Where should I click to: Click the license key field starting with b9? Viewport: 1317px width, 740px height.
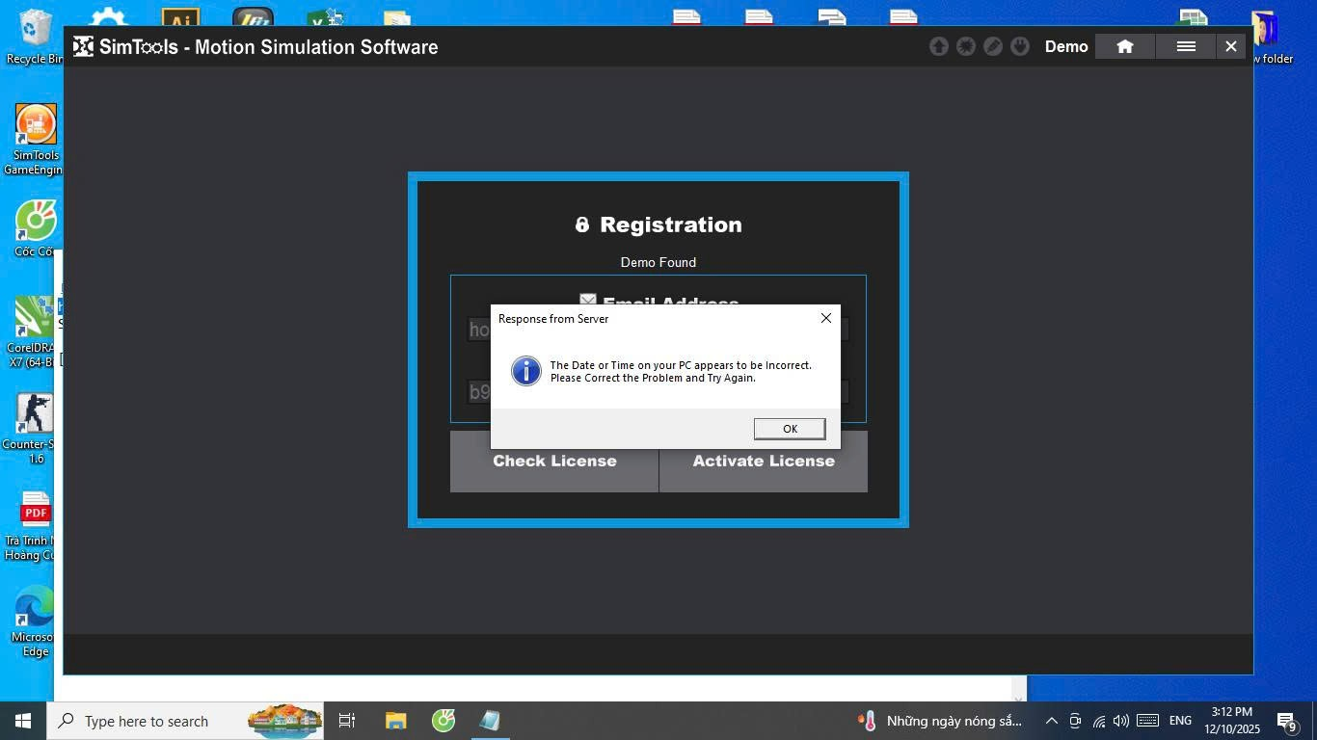pos(658,391)
